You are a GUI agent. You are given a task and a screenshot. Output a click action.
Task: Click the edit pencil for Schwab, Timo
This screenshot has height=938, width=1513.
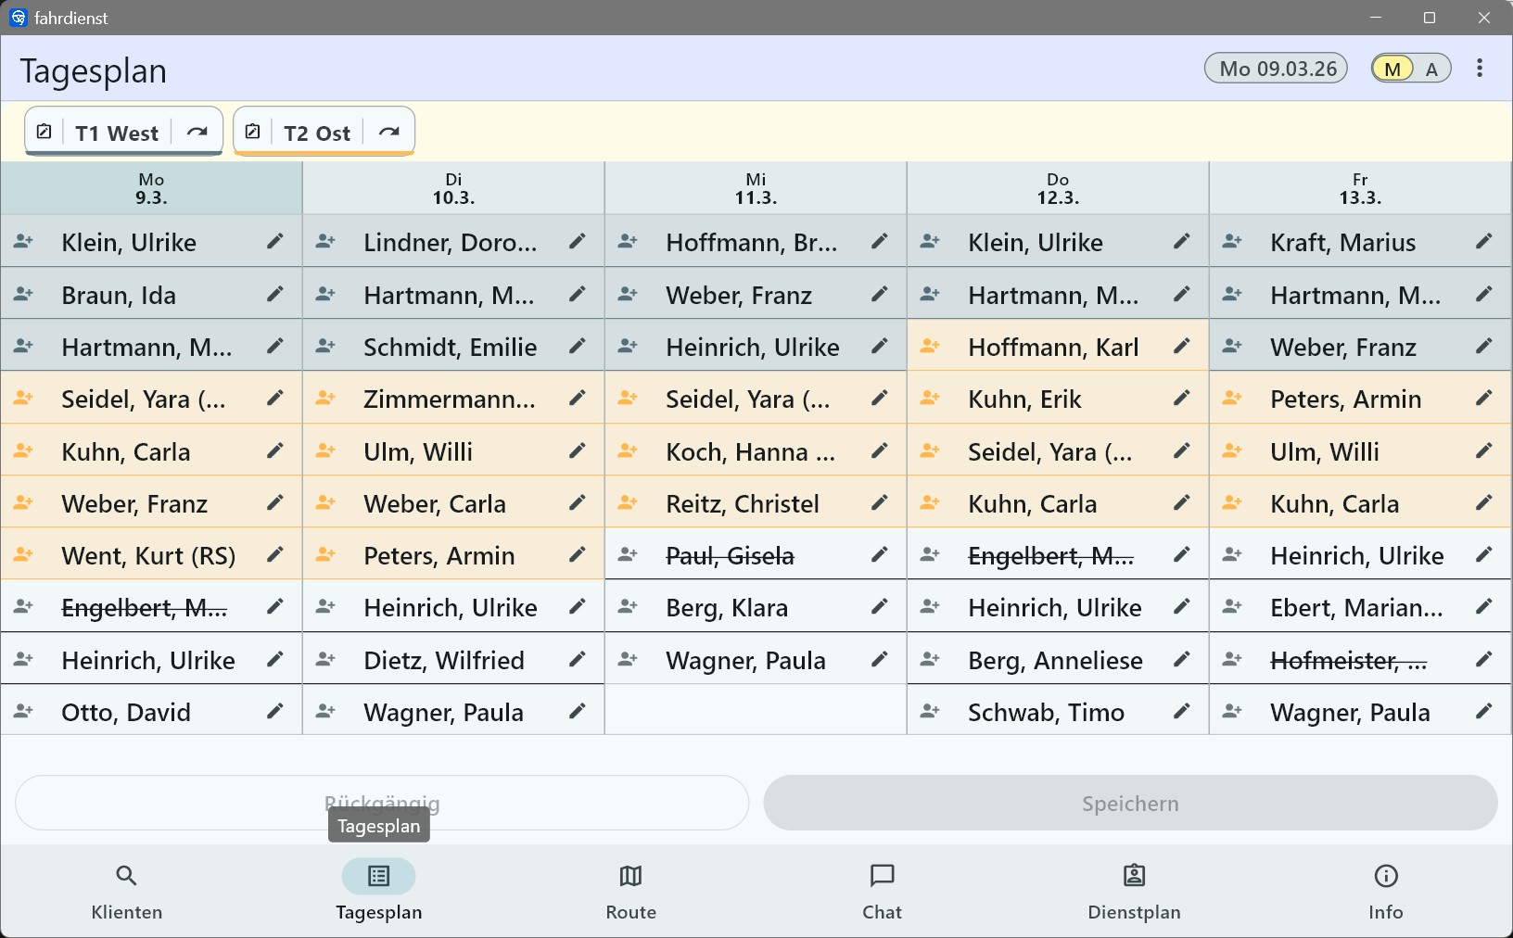pos(1181,712)
